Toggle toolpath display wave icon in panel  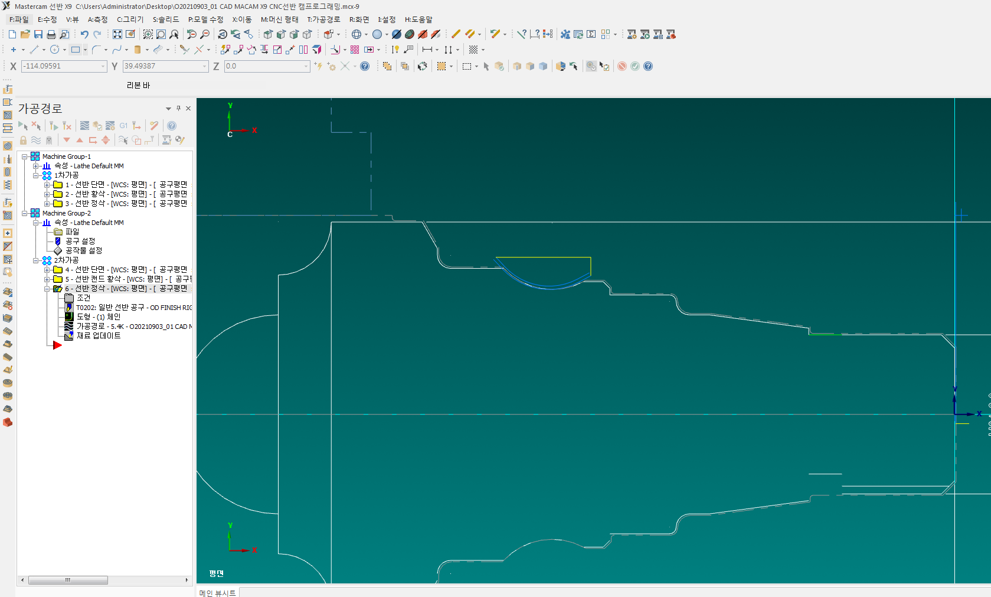tap(36, 140)
